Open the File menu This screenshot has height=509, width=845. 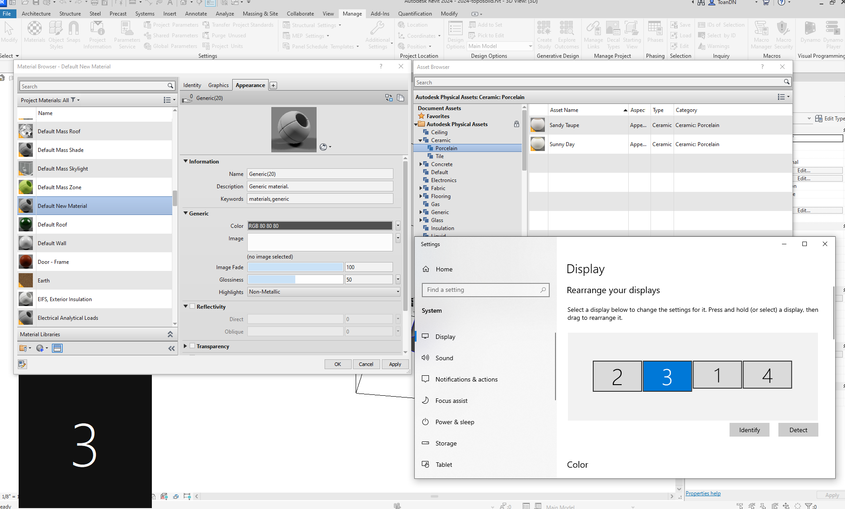[x=7, y=14]
